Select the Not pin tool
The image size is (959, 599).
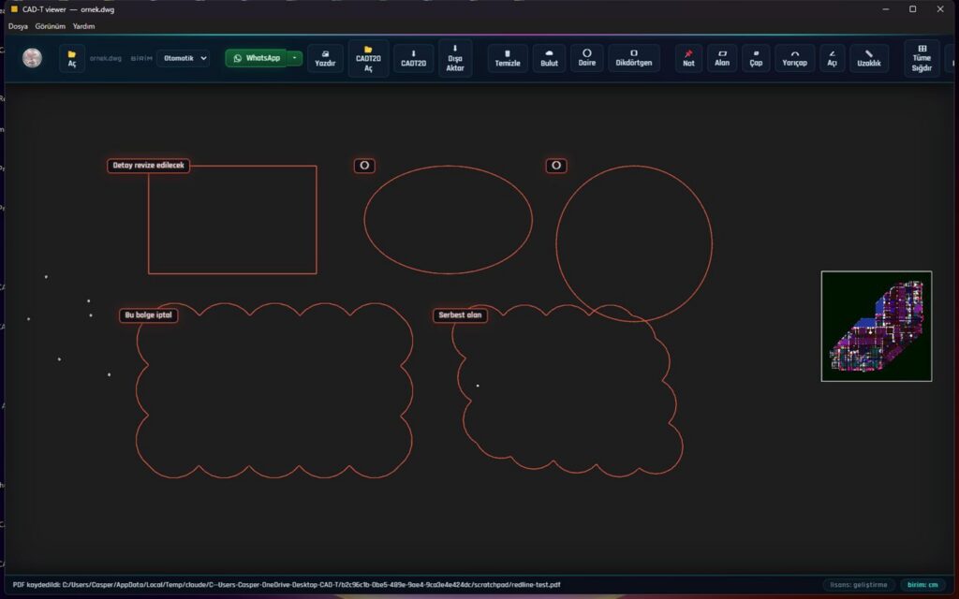click(x=688, y=59)
